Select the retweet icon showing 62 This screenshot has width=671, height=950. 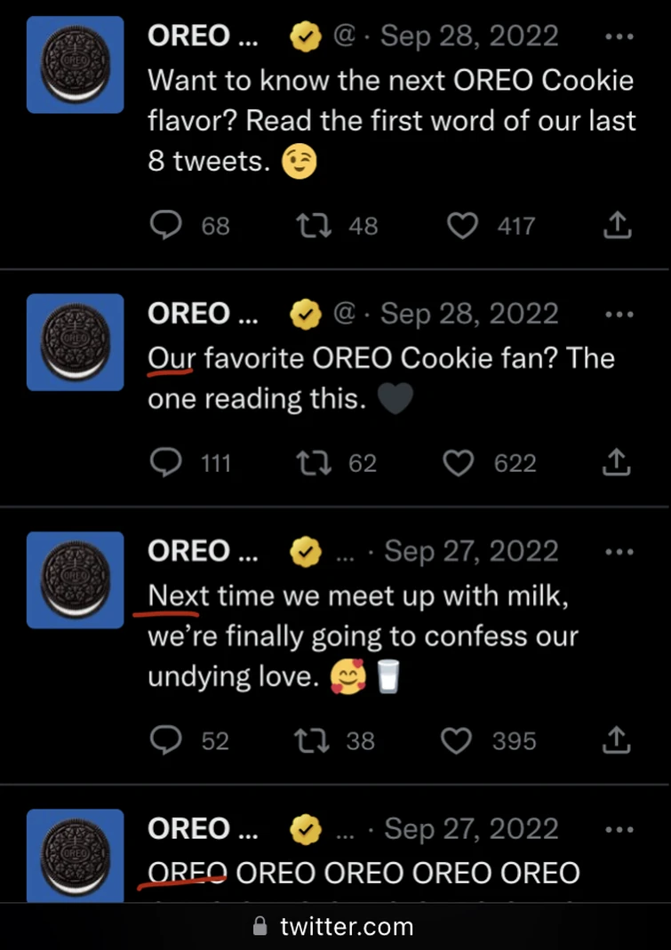click(312, 463)
